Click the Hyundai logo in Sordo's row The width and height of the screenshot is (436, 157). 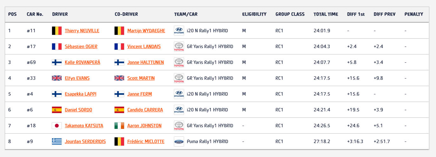tap(179, 110)
